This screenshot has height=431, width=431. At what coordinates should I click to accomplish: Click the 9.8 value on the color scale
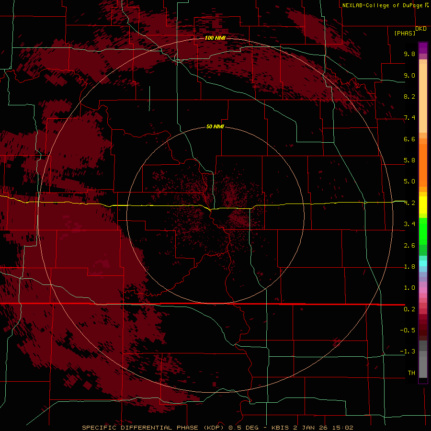(x=409, y=54)
